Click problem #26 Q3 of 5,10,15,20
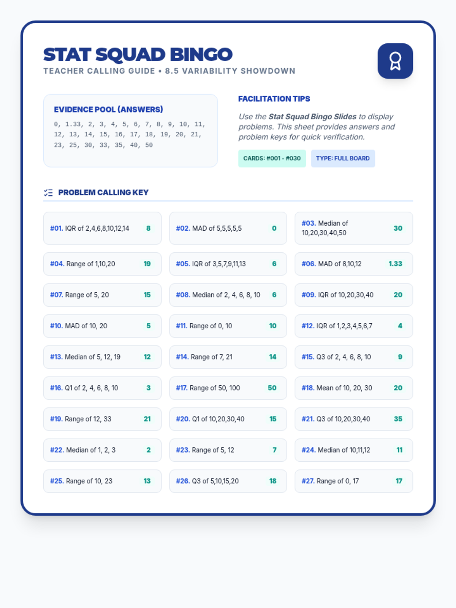Viewport: 456px width, 608px height. [228, 481]
